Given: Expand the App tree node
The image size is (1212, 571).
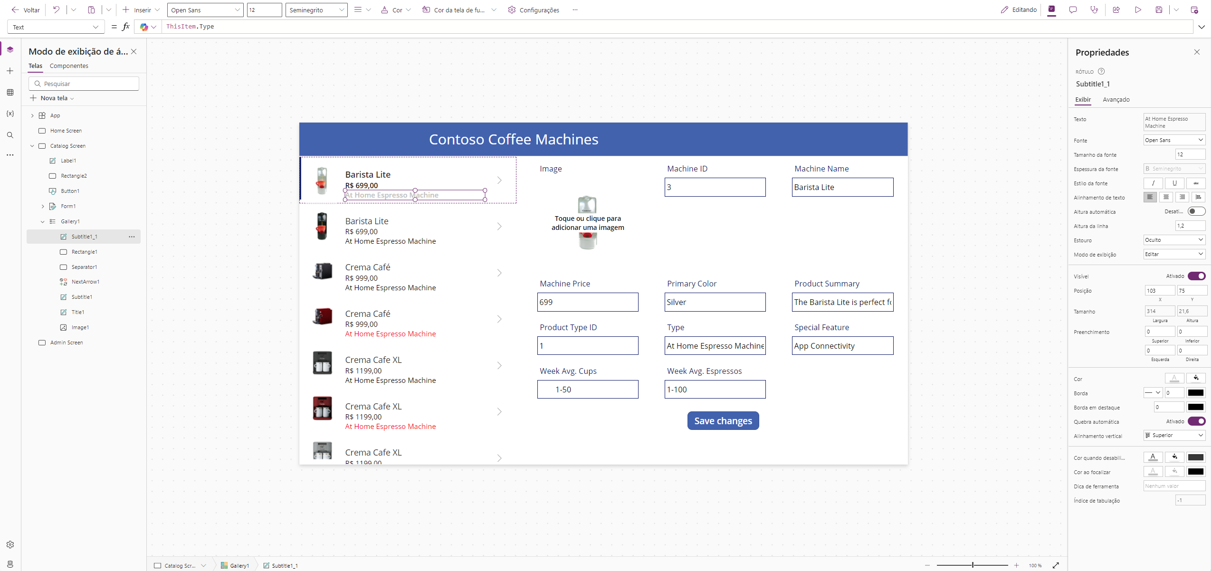Looking at the screenshot, I should [32, 115].
